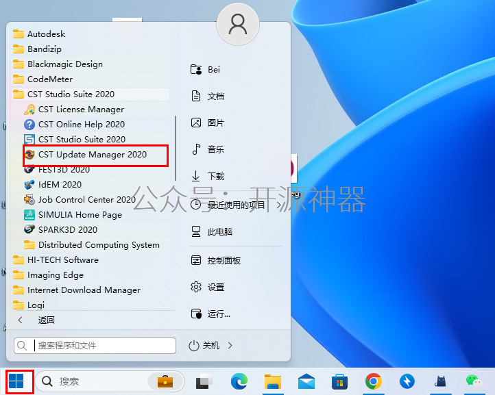The image size is (495, 395).
Task: Click the 关机 shutdown button
Action: pos(204,346)
